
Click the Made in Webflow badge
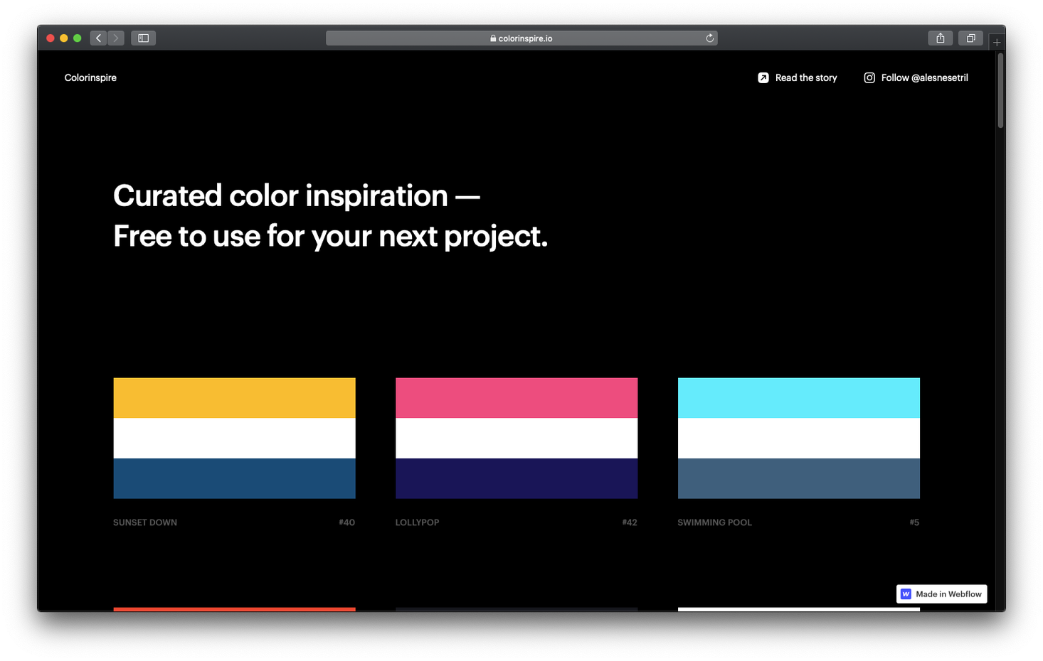coord(941,594)
